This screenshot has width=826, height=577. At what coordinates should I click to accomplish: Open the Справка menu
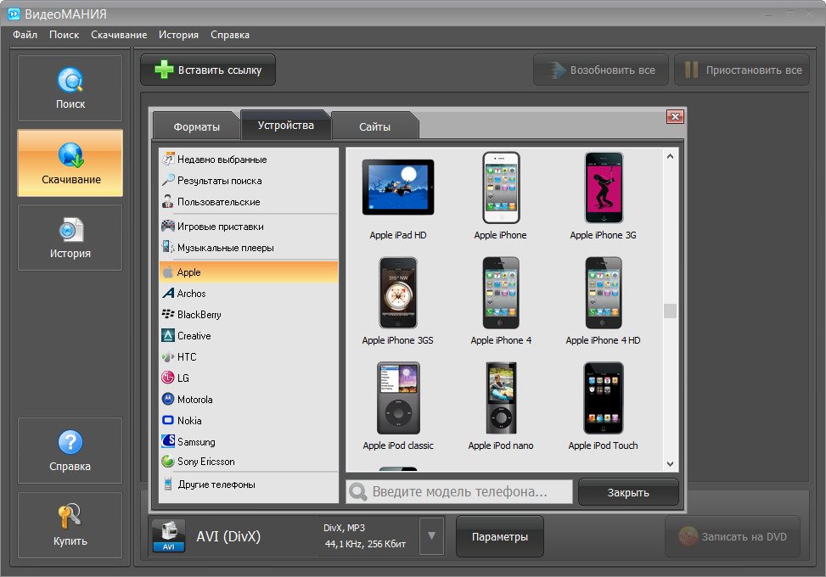pos(230,35)
